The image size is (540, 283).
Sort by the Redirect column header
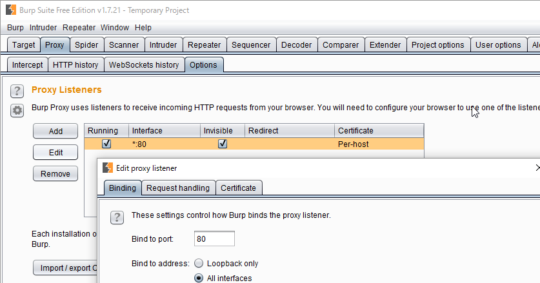tap(289, 131)
